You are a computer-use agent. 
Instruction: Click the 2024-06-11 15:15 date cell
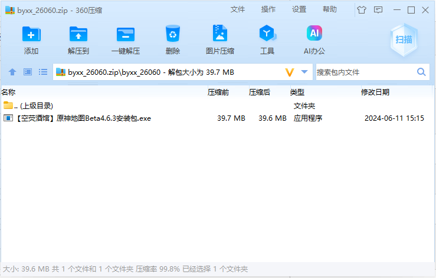(x=394, y=118)
